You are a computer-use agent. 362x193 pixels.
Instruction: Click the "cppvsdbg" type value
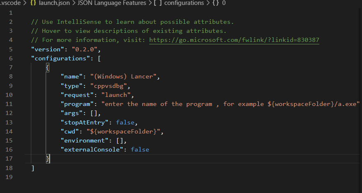point(108,86)
